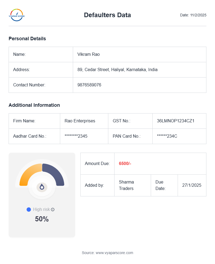
Task: Click the report date 11/2/2025
Action: (x=198, y=15)
